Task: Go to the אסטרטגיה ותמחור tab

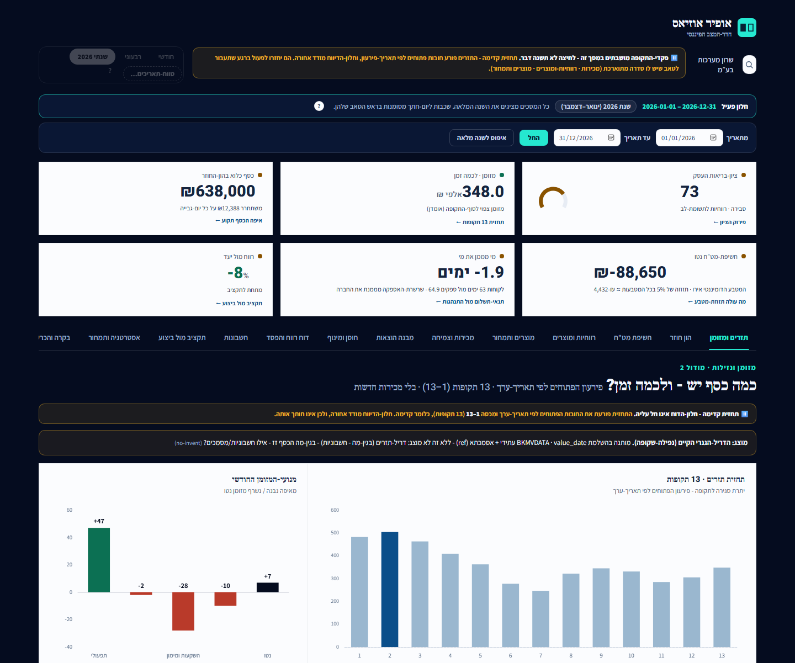Action: click(114, 337)
